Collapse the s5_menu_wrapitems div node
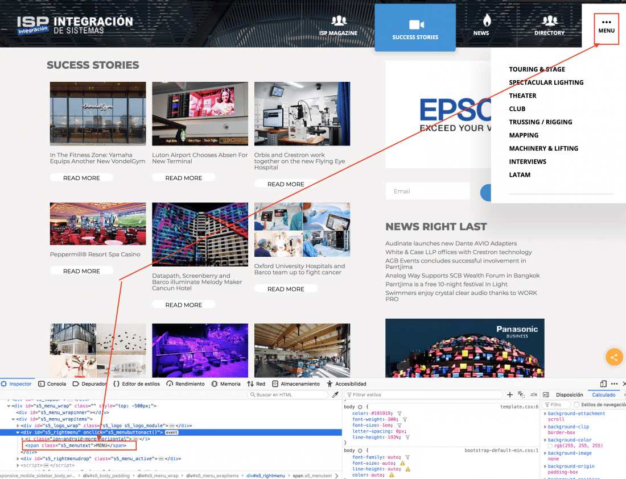The height and width of the screenshot is (479, 626). tap(13, 419)
